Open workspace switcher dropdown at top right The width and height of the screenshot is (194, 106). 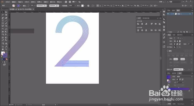(x=162, y=2)
